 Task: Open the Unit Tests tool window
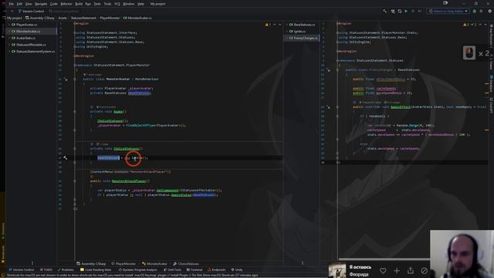click(172, 270)
